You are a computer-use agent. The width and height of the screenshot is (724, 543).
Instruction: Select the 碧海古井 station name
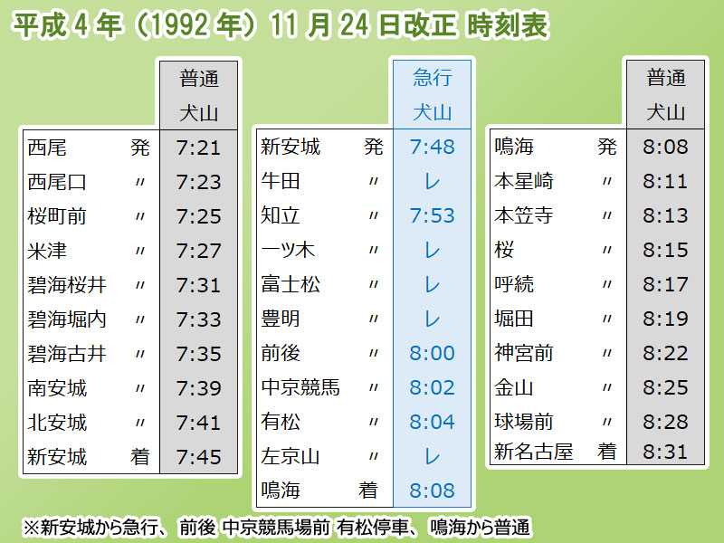click(67, 354)
